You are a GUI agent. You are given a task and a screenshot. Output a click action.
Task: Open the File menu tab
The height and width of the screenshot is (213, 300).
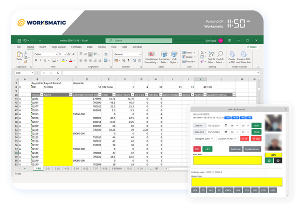click(19, 47)
